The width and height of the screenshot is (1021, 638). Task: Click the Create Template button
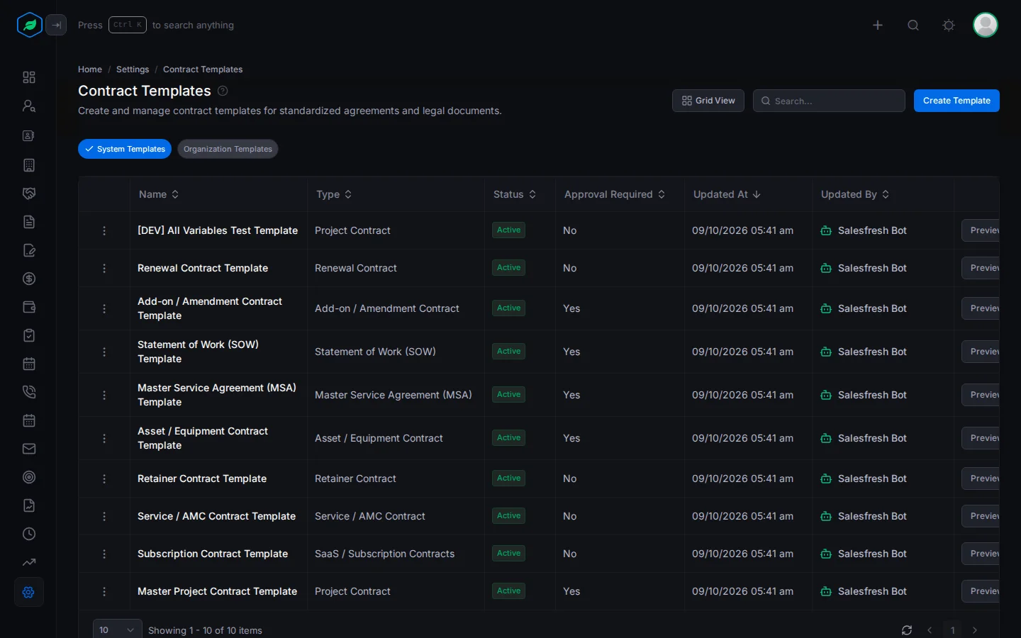coord(956,101)
